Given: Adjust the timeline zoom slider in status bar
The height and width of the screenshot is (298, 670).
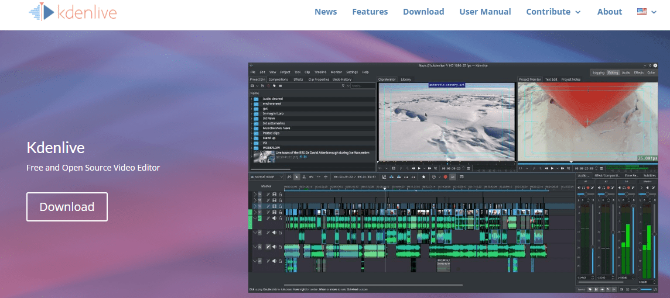Looking at the screenshot, I should point(641,289).
